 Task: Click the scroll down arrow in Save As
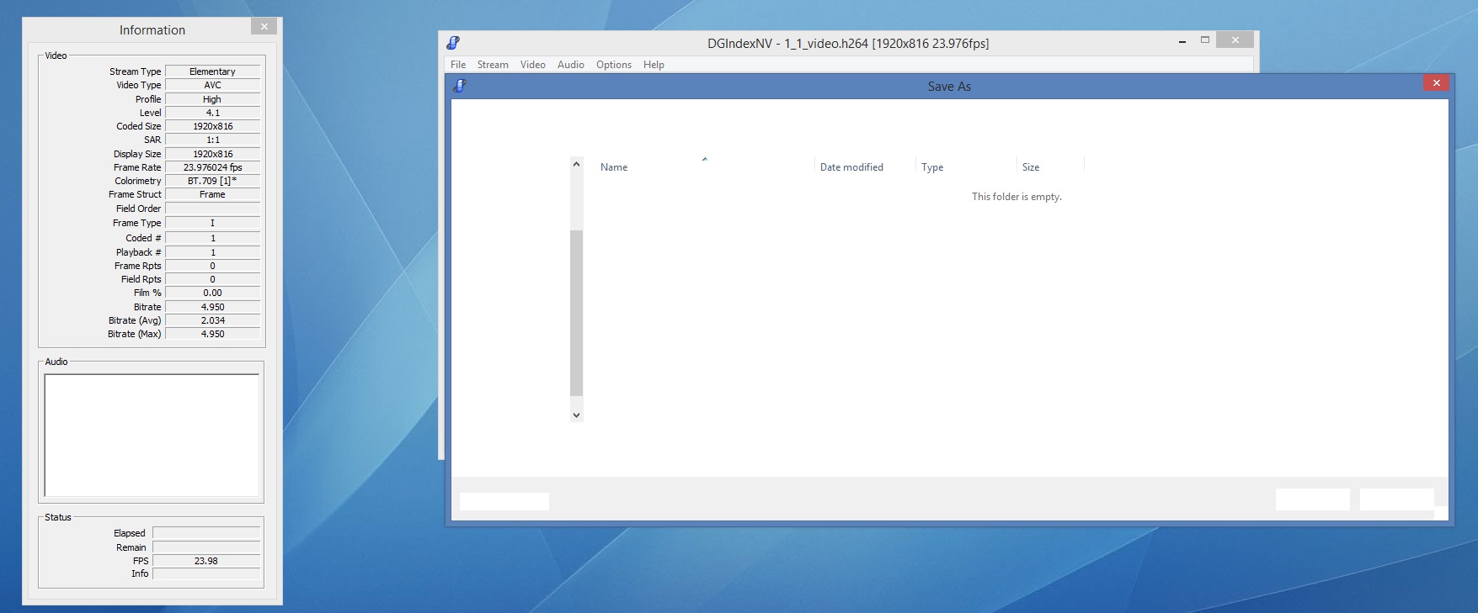pos(576,415)
